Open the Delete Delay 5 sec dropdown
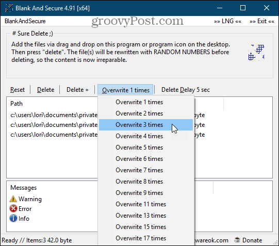This screenshot has height=246, width=279. pyautogui.click(x=186, y=90)
